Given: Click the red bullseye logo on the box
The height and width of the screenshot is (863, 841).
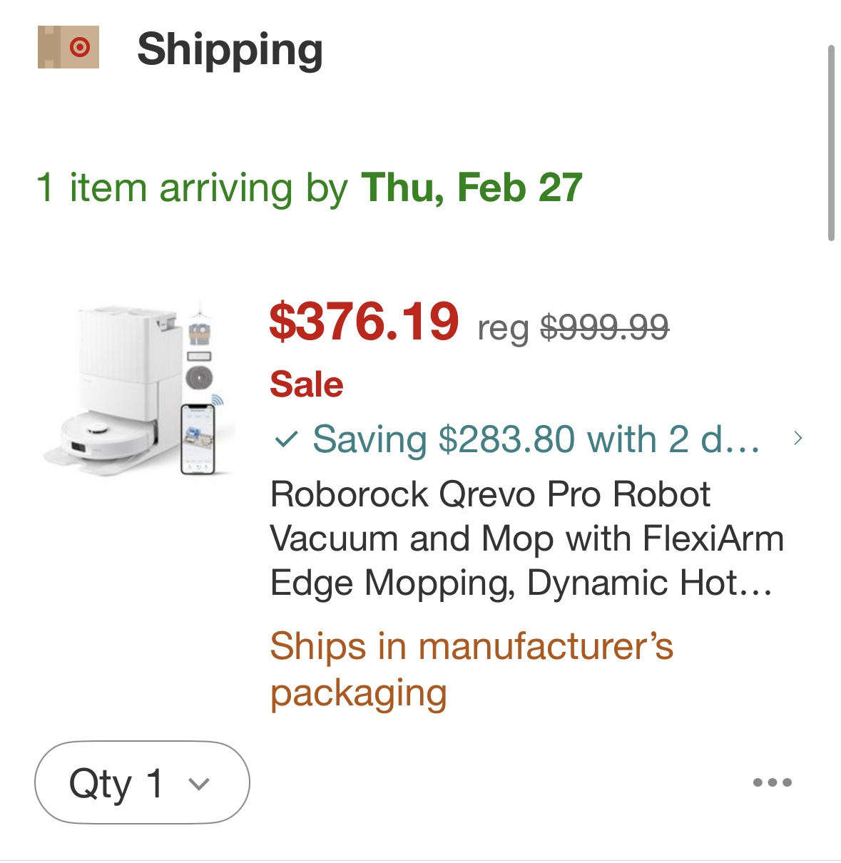Looking at the screenshot, I should (80, 47).
